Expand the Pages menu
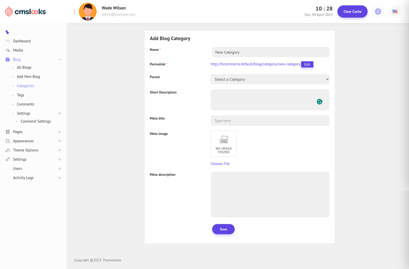Image resolution: width=409 pixels, height=269 pixels. (60, 132)
